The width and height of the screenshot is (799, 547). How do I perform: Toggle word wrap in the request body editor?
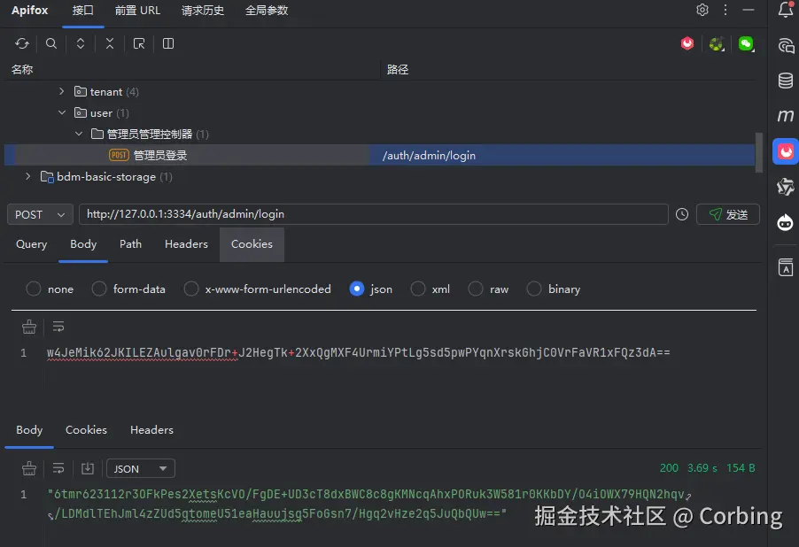[x=58, y=327]
